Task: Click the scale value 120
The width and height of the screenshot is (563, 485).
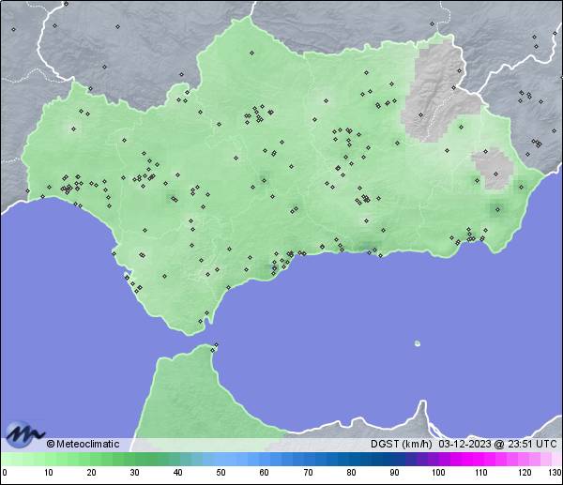Action: coord(525,473)
